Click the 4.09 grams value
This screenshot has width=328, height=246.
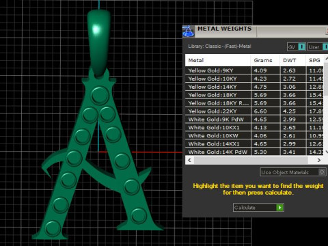[x=260, y=70]
